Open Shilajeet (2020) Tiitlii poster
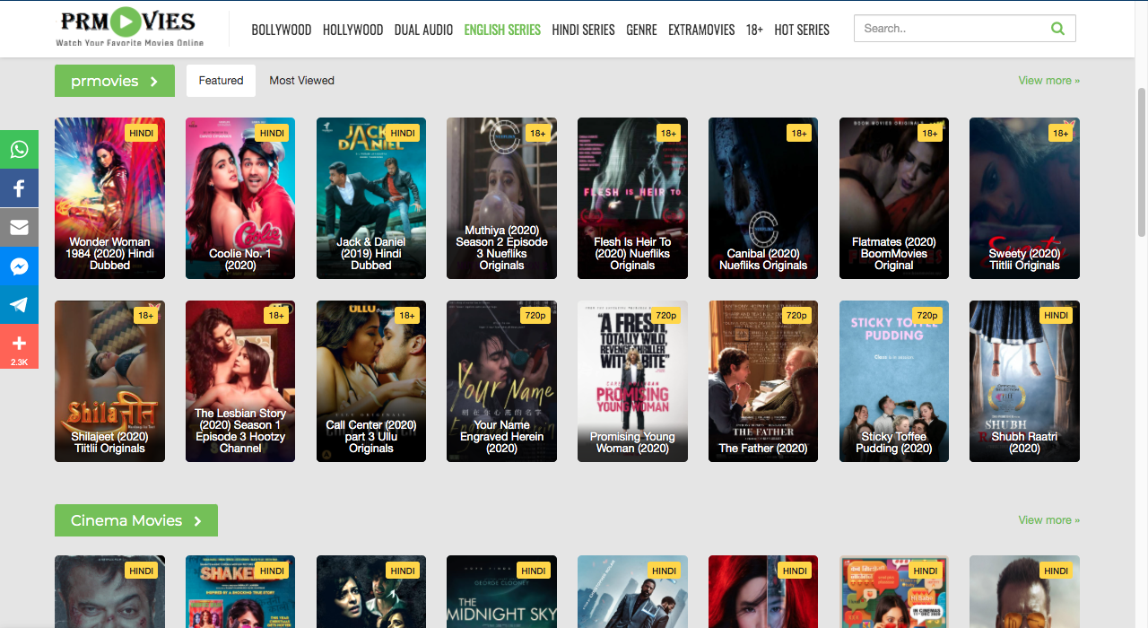The image size is (1148, 628). 109,381
